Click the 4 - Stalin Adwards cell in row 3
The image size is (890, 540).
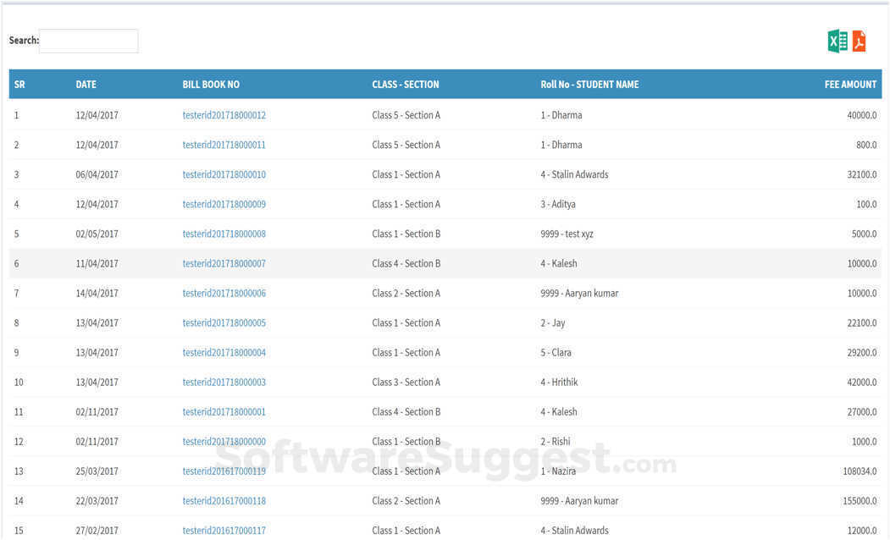pyautogui.click(x=574, y=174)
